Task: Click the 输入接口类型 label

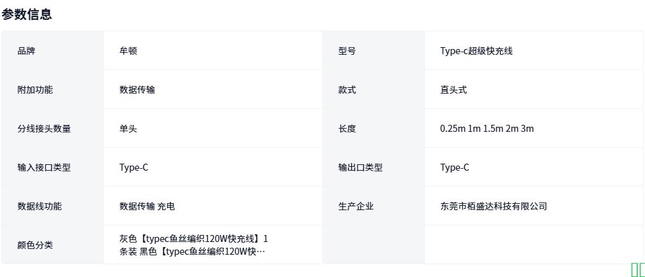Action: (44, 167)
